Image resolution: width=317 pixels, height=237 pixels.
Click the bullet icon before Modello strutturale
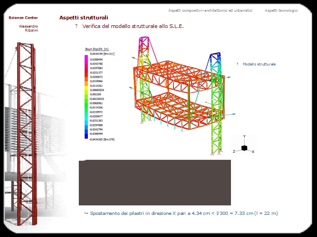click(237, 65)
